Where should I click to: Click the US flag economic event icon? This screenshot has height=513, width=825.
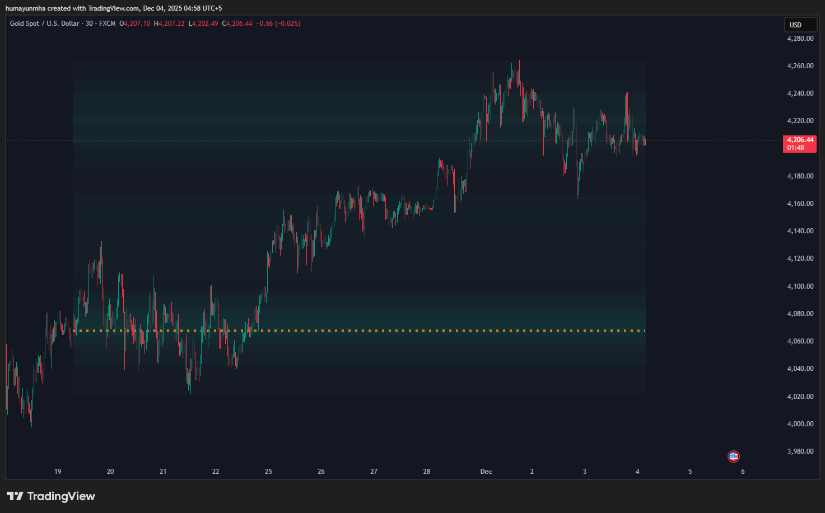point(733,456)
